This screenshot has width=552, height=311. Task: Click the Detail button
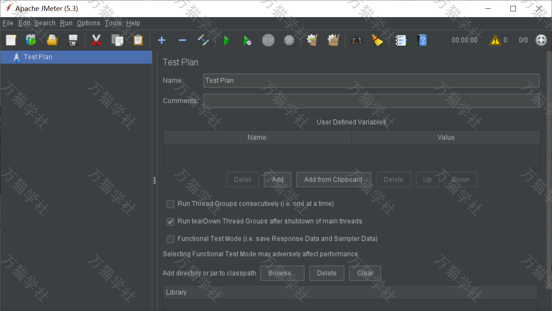[242, 180]
